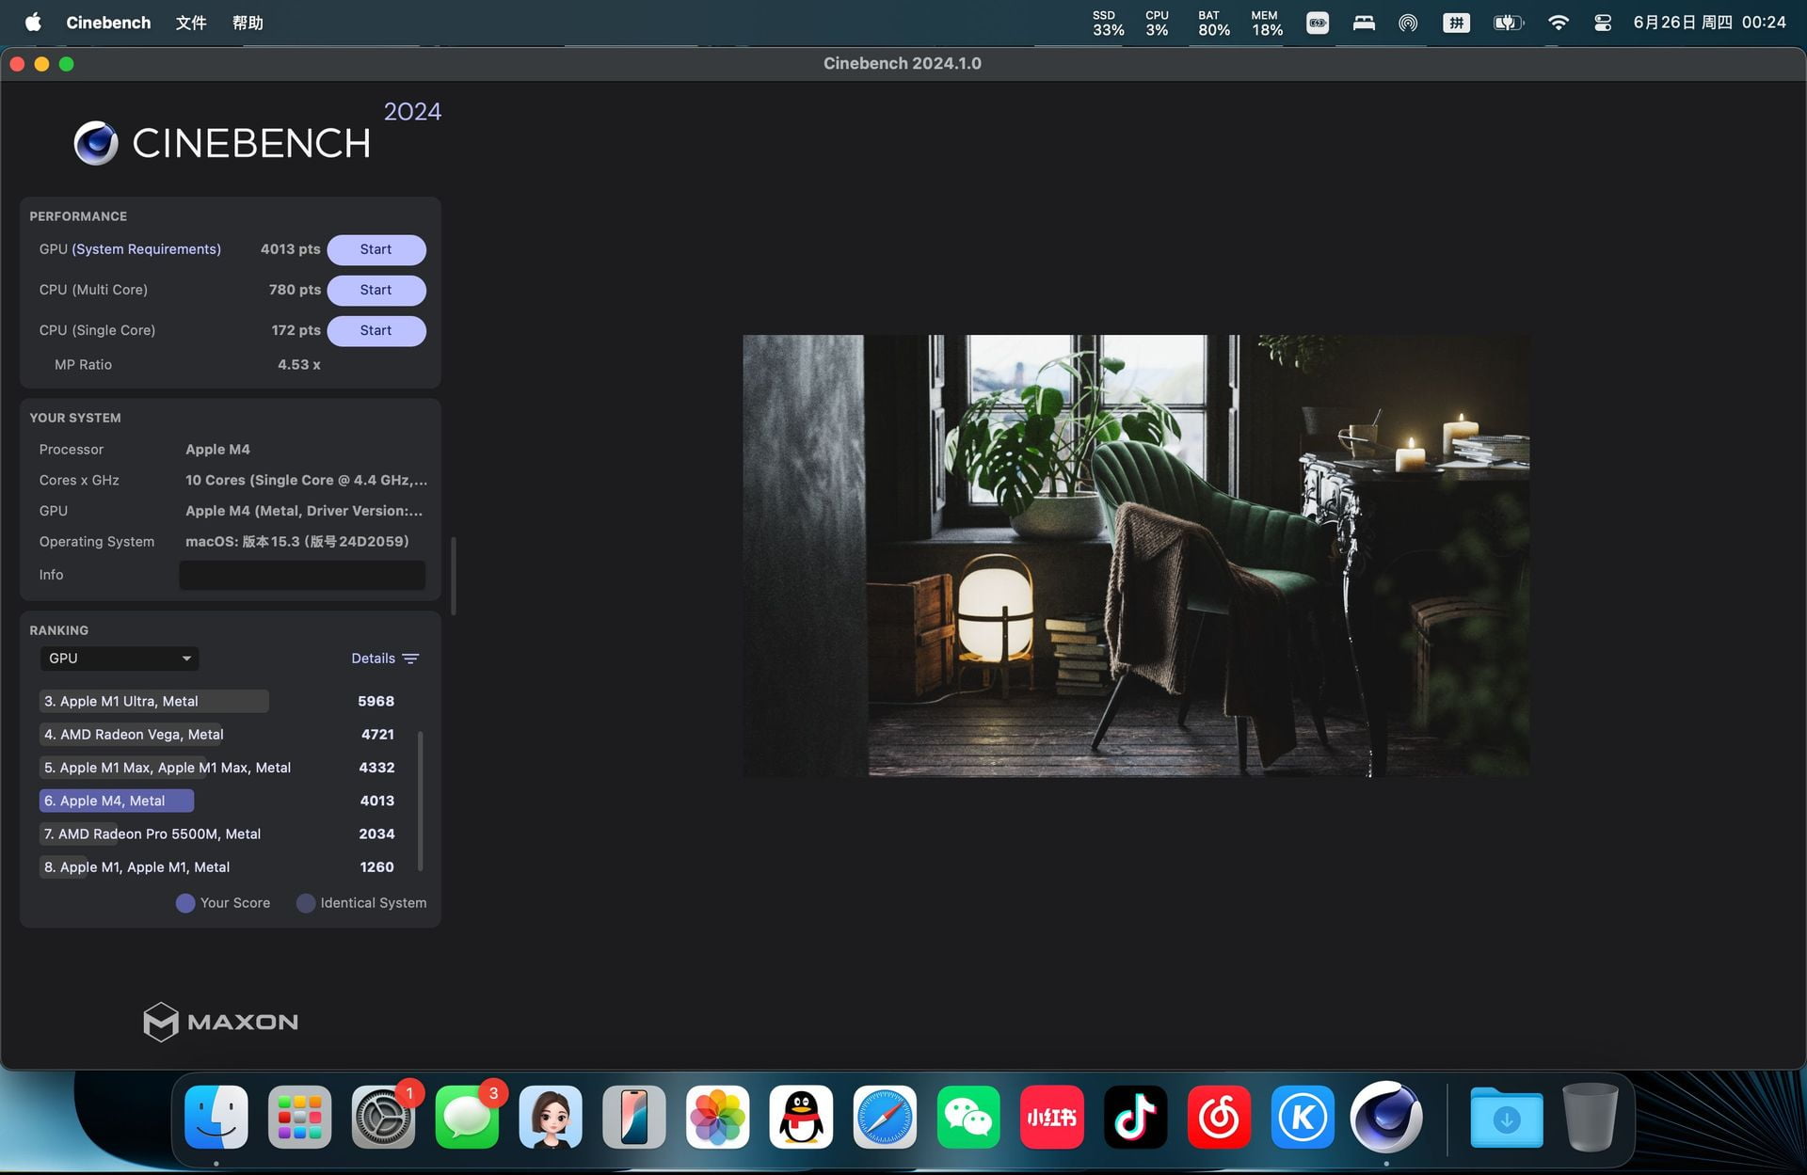1807x1175 pixels.
Task: Open Photos from the Dock
Action: coord(718,1117)
